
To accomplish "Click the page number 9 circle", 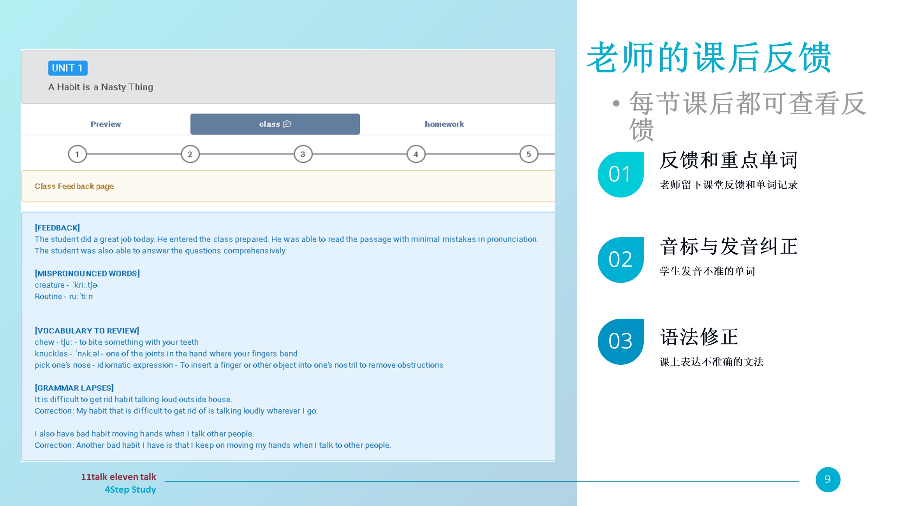I will point(828,479).
